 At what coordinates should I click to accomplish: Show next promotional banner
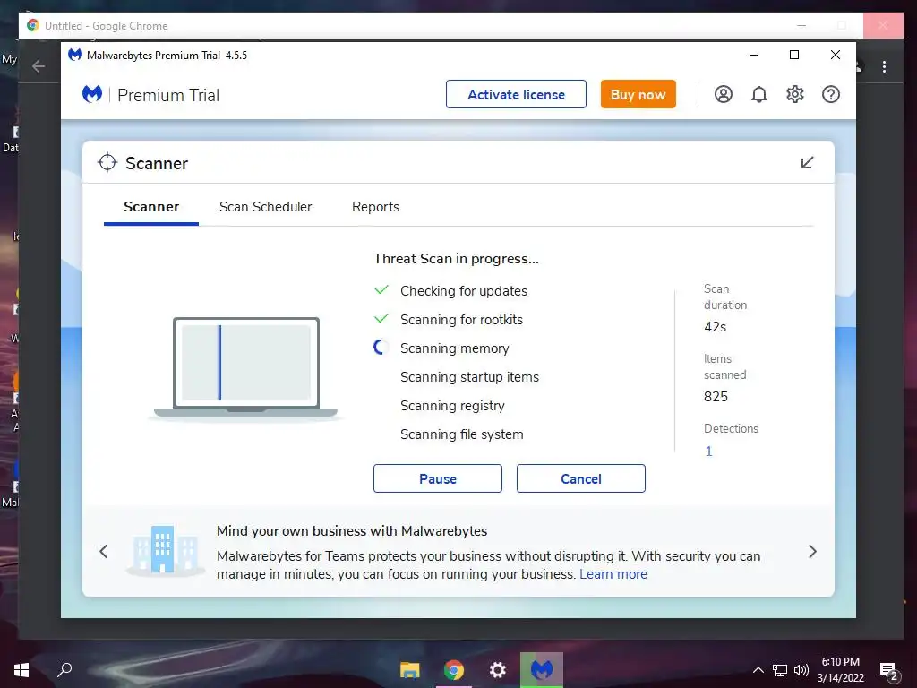(812, 551)
